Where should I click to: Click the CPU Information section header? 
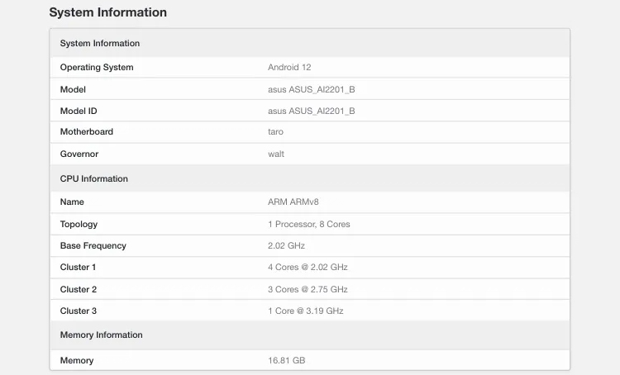[x=94, y=178]
